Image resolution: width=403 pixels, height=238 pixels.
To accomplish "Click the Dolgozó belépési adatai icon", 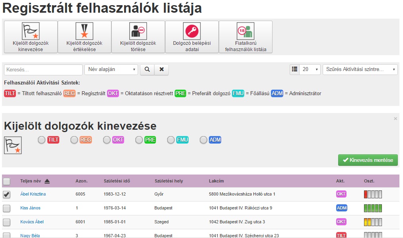I will point(191,36).
